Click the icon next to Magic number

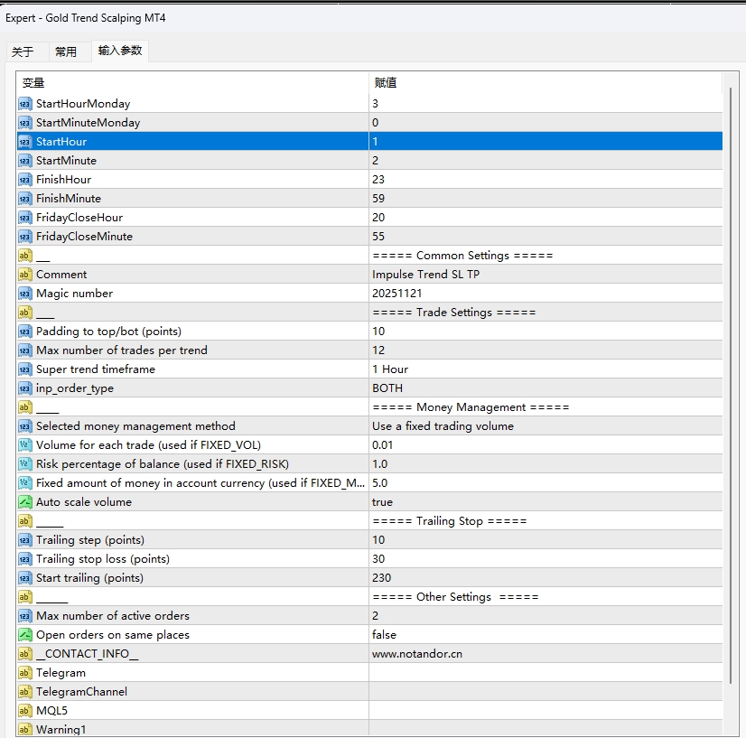click(x=24, y=294)
